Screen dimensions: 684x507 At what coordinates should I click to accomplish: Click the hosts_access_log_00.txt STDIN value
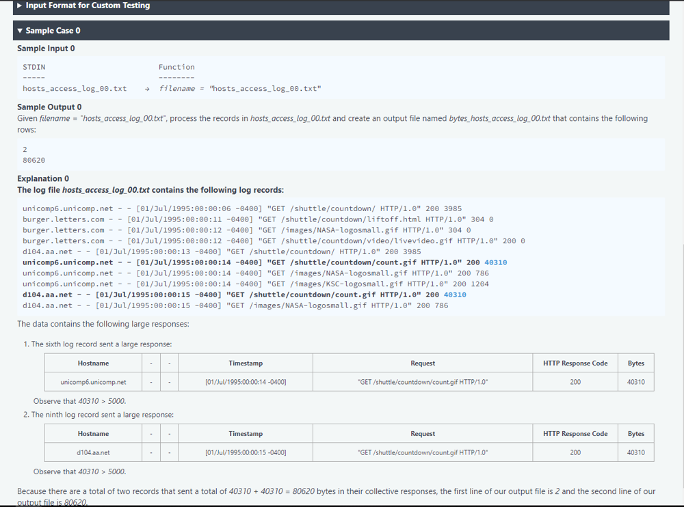coord(75,89)
